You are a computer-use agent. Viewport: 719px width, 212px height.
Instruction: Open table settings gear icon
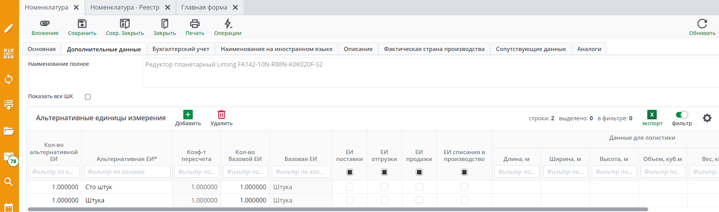click(707, 118)
